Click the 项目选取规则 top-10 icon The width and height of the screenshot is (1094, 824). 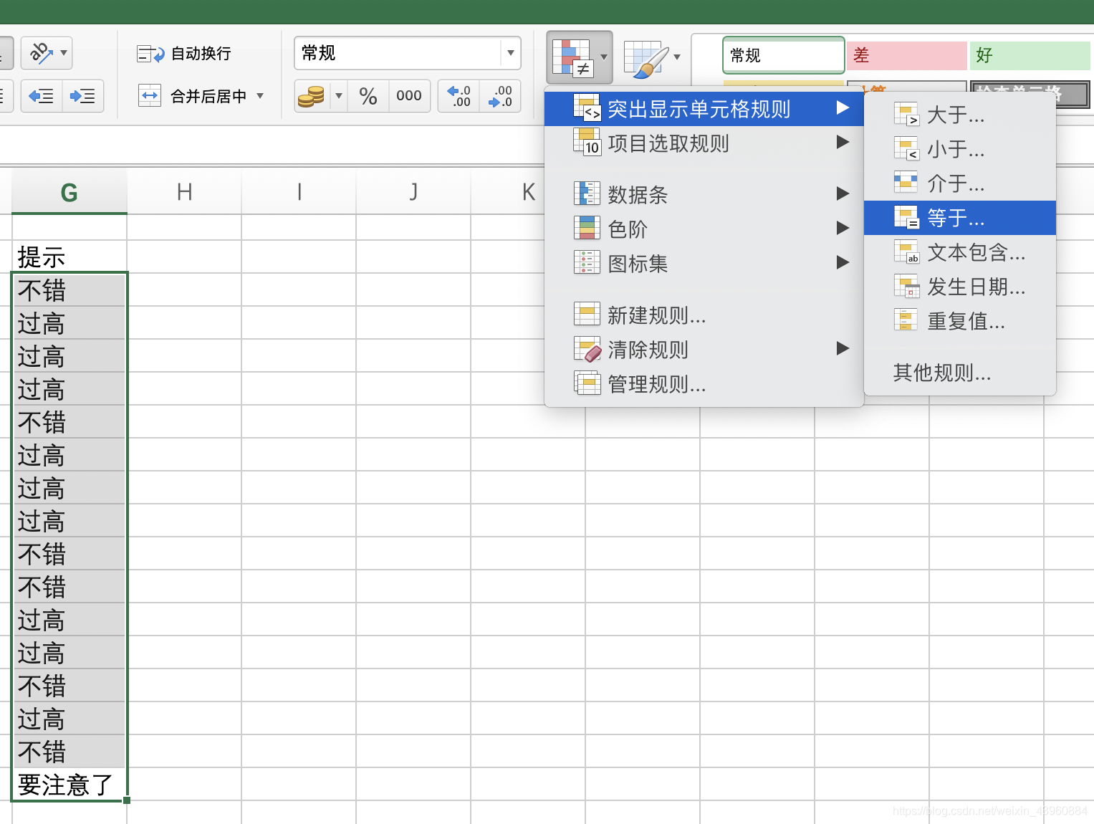click(587, 142)
